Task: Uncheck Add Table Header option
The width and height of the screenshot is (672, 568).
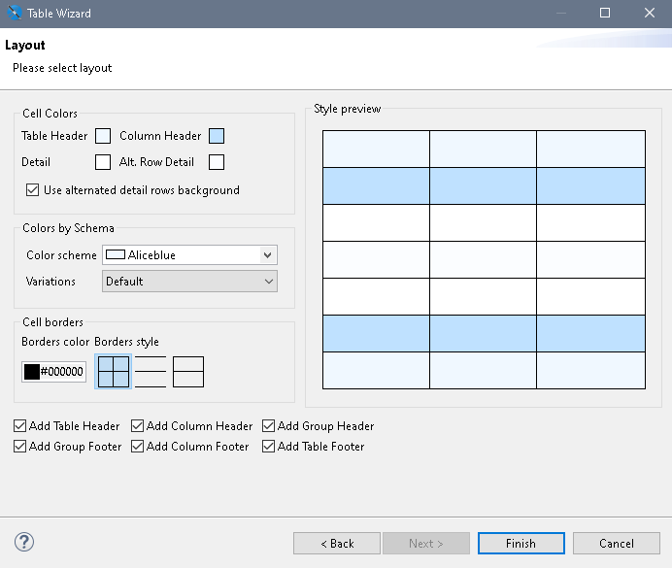Action: (21, 426)
